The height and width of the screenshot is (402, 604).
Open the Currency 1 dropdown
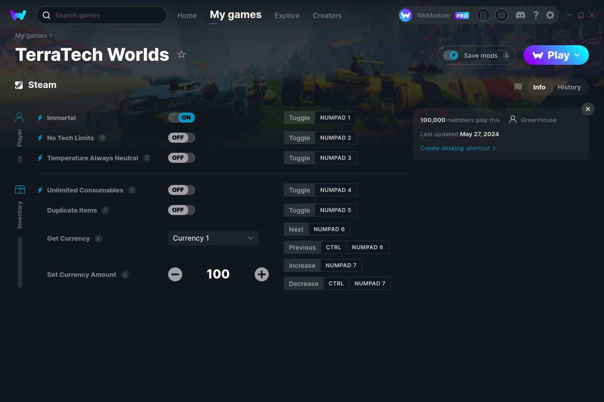[x=213, y=238]
